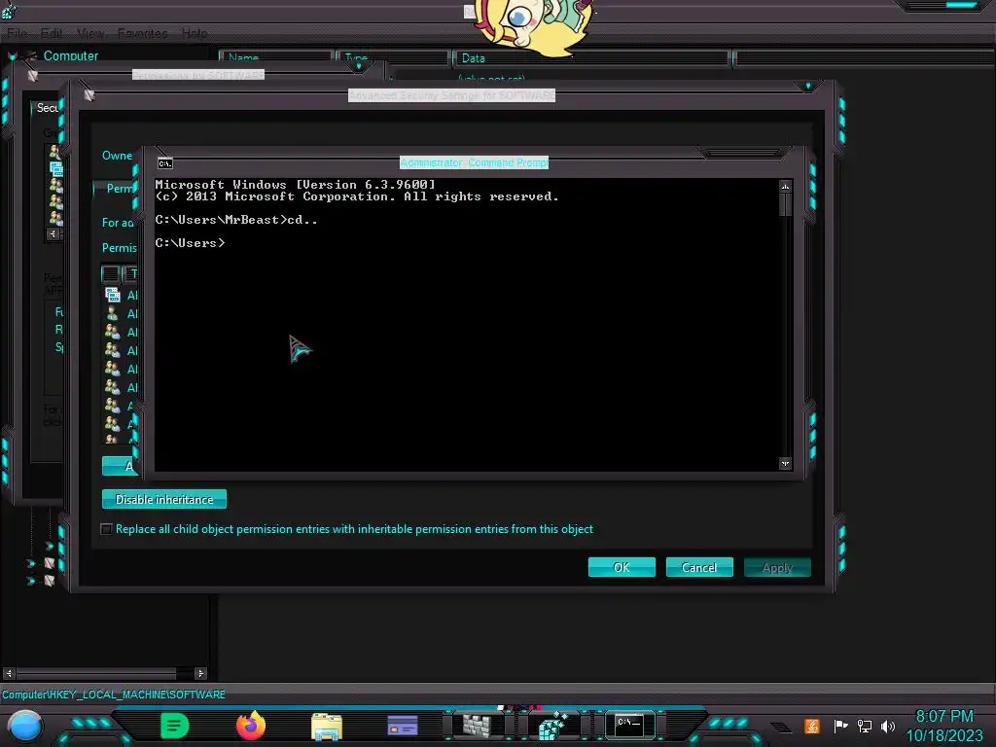996x747 pixels.
Task: Click the Disable inheritance button
Action: (x=163, y=499)
